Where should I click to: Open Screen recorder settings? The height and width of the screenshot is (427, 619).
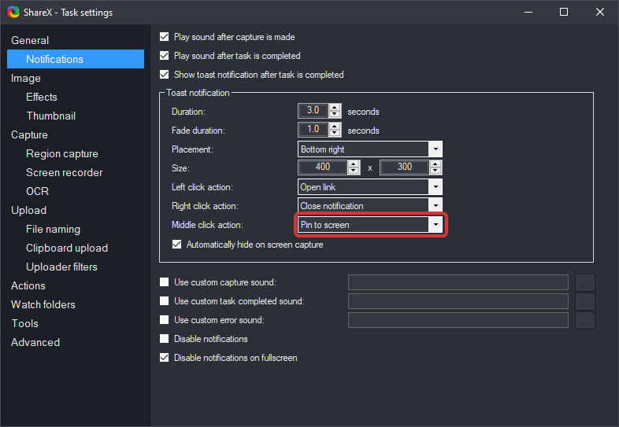[65, 172]
